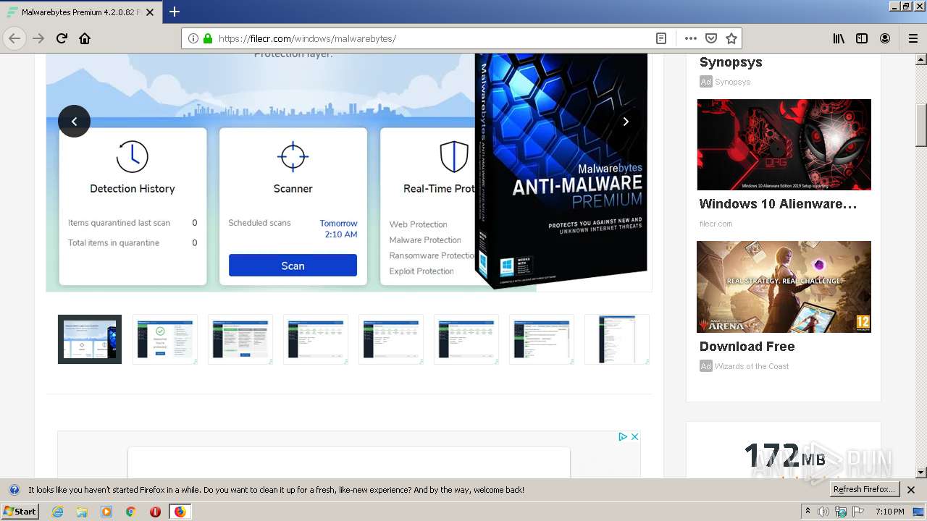Click the Magic Arena ad image
Image resolution: width=927 pixels, height=521 pixels.
coord(784,287)
